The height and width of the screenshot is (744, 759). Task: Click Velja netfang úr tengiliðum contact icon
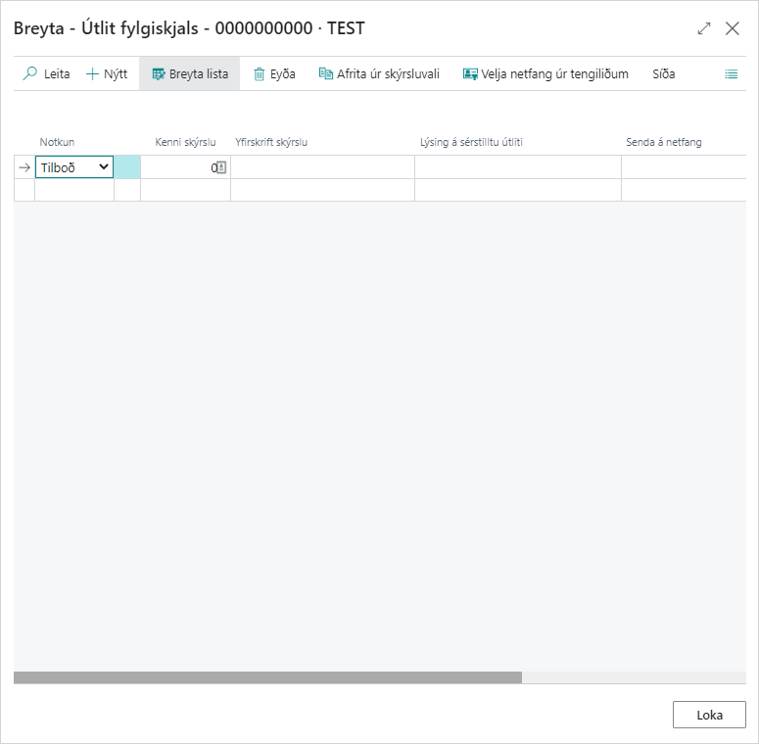click(470, 73)
